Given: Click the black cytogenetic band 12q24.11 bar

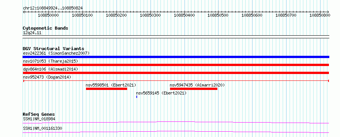Looking at the screenshot, I should pos(176,36).
